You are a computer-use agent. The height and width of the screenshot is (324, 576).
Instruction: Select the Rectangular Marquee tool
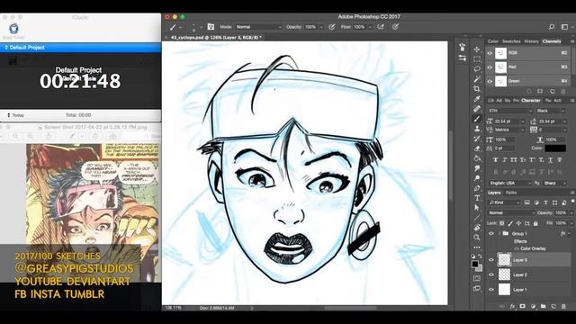point(477,59)
